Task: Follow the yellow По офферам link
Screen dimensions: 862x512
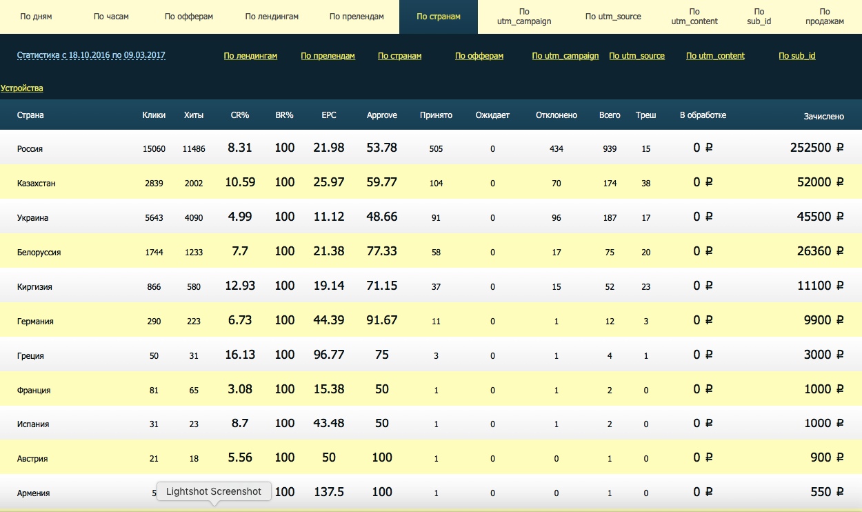Action: click(x=479, y=56)
